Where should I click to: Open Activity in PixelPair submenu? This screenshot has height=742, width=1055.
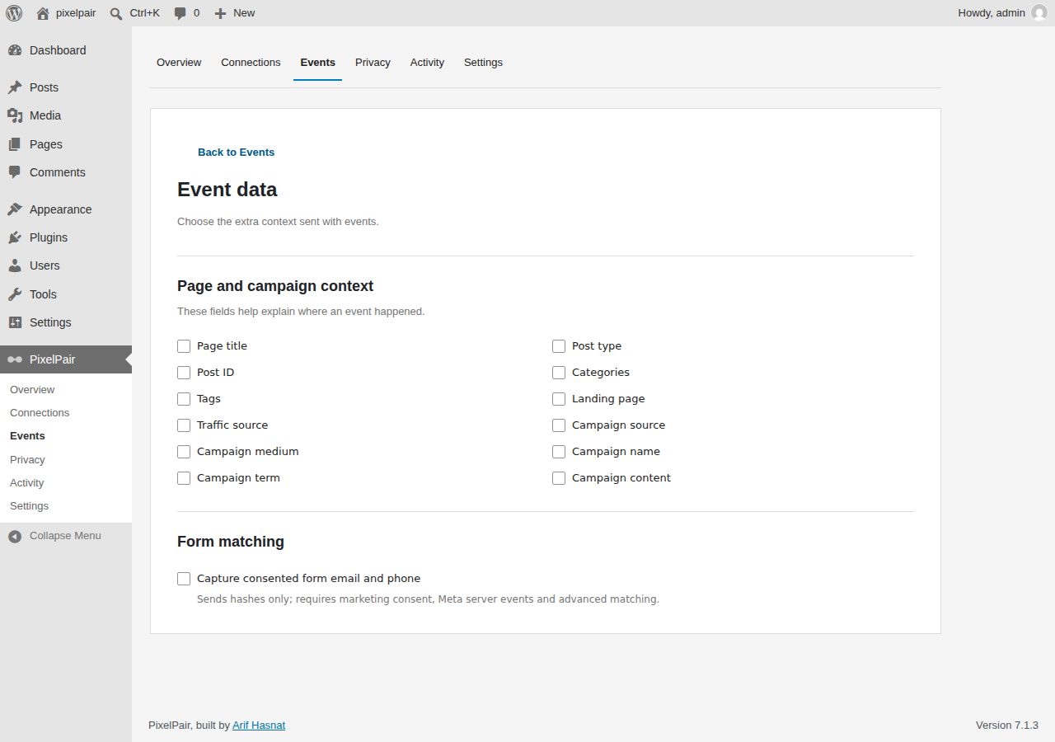pyautogui.click(x=66, y=483)
